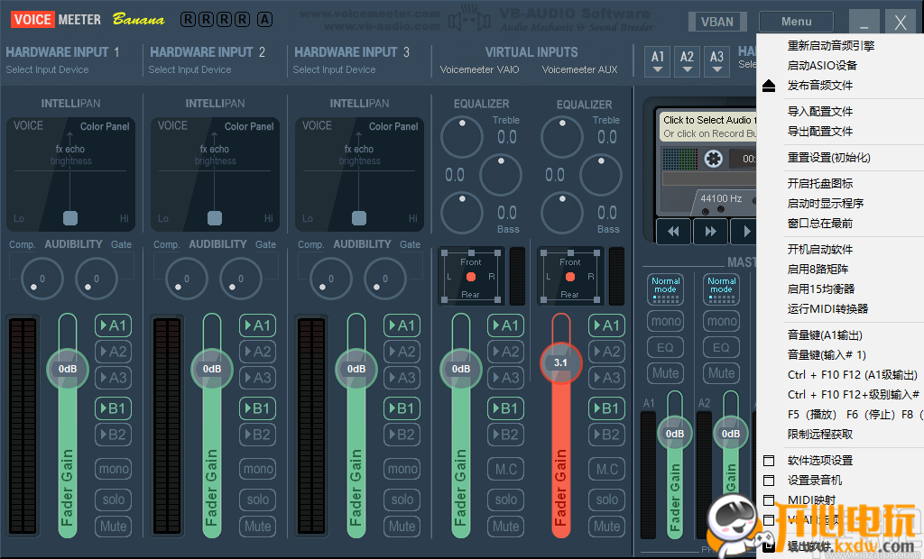Open the A2 output device dropdown
The width and height of the screenshot is (924, 559).
coord(688,61)
